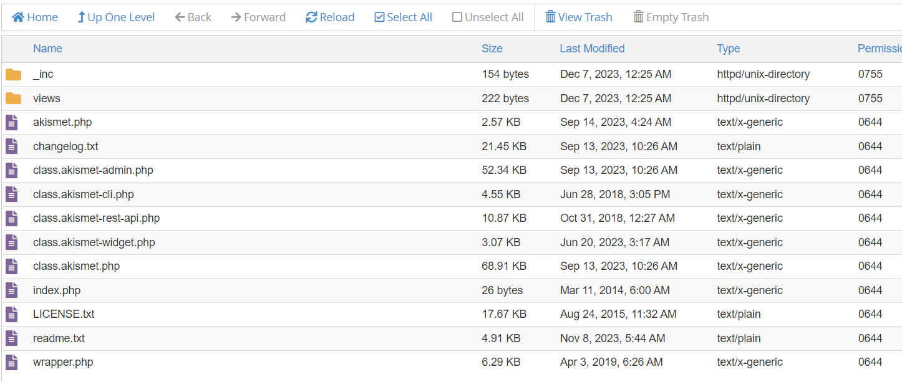Click the views folder icon
The image size is (902, 382).
pos(13,98)
